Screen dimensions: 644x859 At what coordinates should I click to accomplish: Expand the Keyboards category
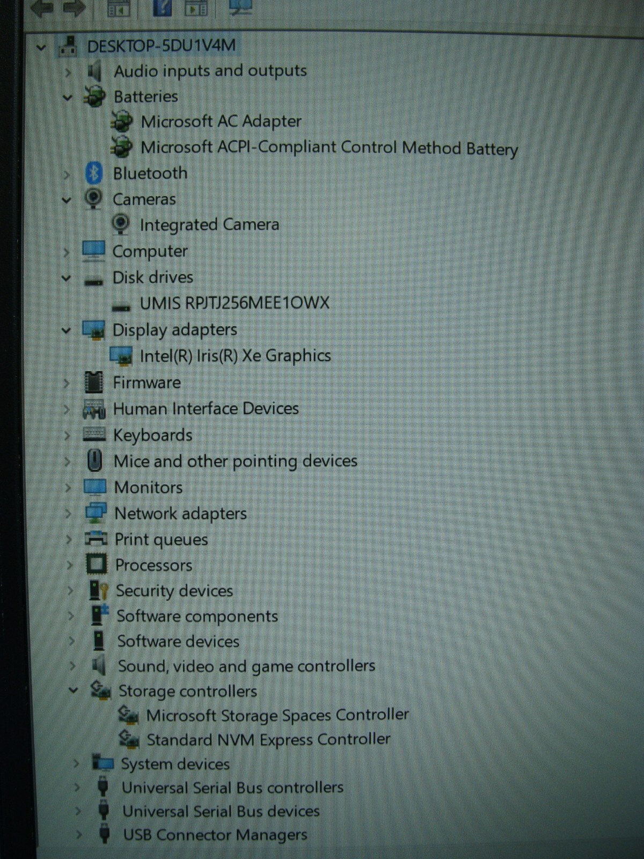click(x=67, y=435)
